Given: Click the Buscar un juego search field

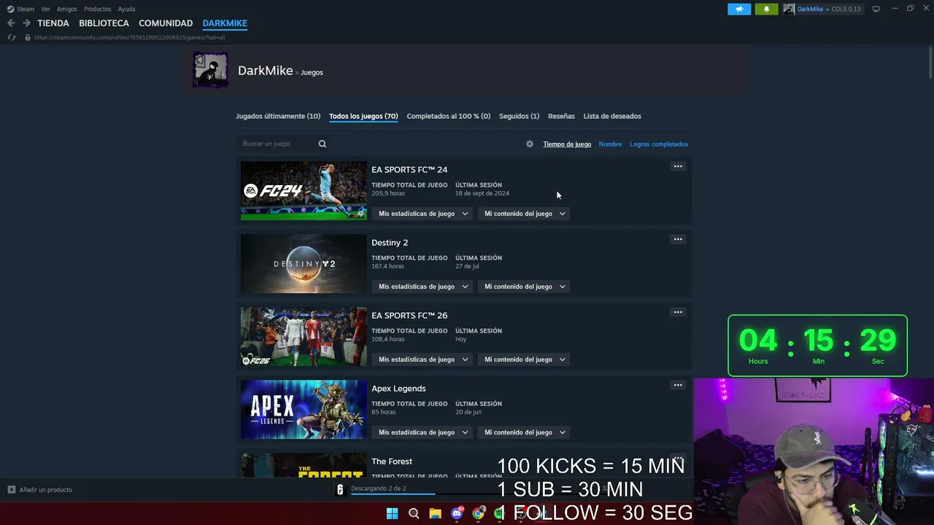Looking at the screenshot, I should click(281, 144).
